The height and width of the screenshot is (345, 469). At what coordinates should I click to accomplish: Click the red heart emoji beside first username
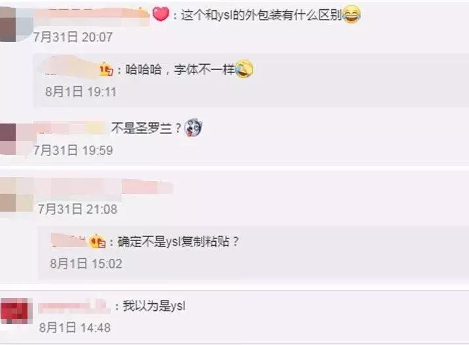click(161, 14)
